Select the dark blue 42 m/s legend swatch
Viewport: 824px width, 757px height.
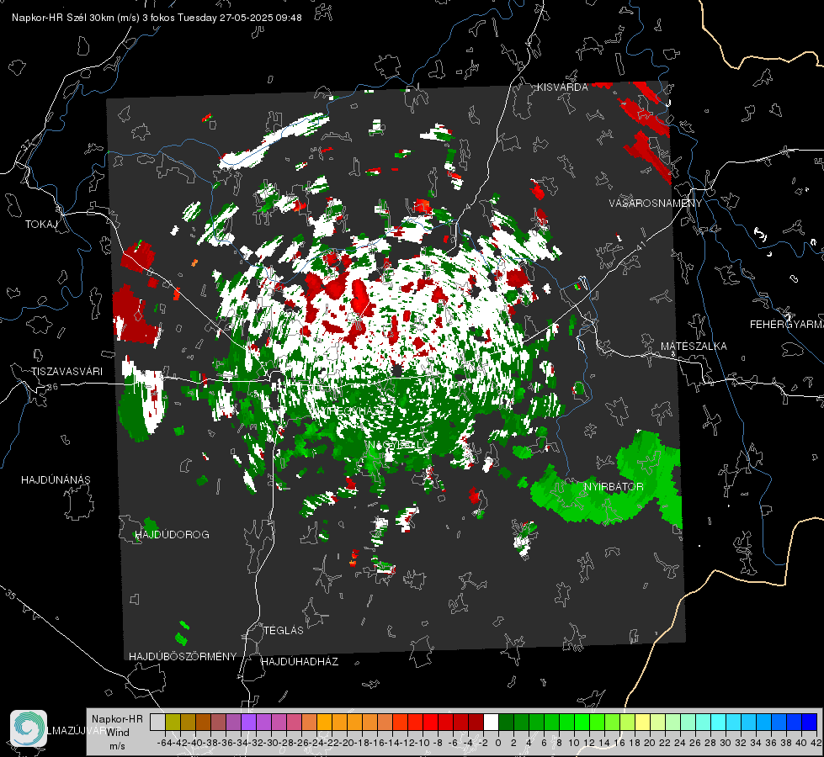810,722
